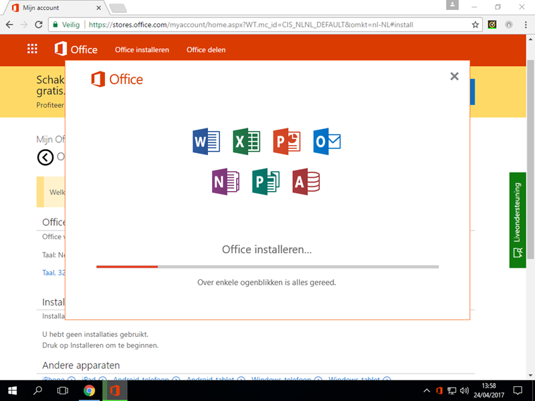
Task: Open the Windows Start menu
Action: pos(12,390)
